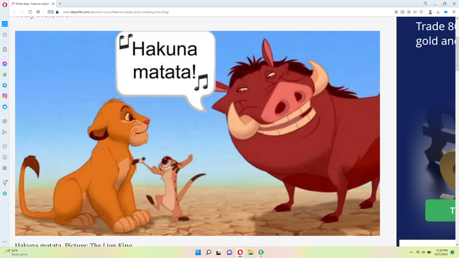Open the volume speaker tray icon
Image resolution: width=459 pixels, height=258 pixels.
pos(423,252)
